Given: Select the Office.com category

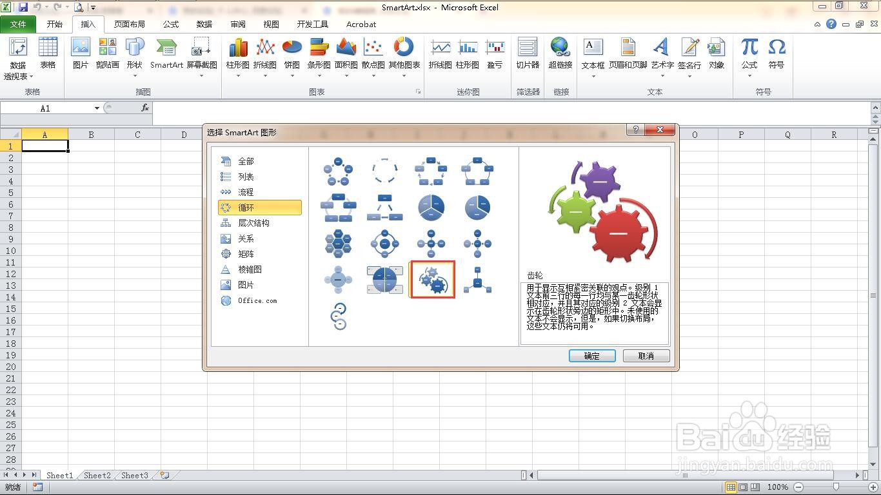Looking at the screenshot, I should (x=260, y=300).
